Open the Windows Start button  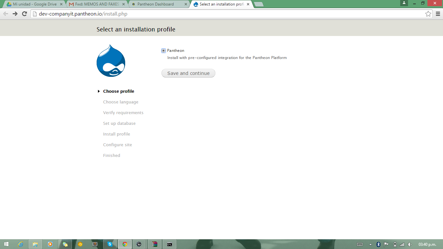coord(6,244)
